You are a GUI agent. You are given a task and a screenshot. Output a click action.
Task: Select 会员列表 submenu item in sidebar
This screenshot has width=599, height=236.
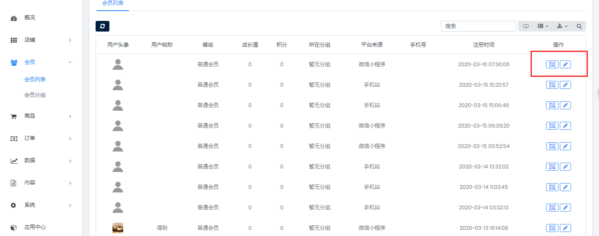pos(35,80)
